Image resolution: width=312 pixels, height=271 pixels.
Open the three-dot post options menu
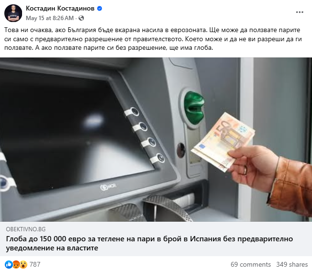(x=300, y=12)
